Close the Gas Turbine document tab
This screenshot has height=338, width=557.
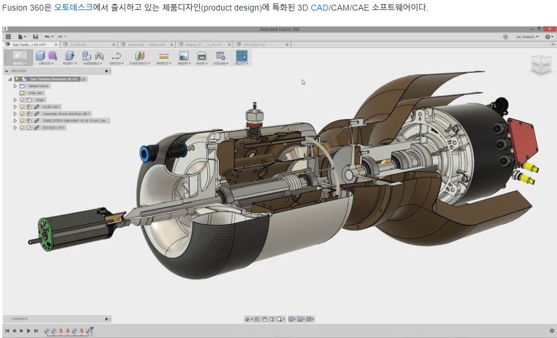point(56,45)
